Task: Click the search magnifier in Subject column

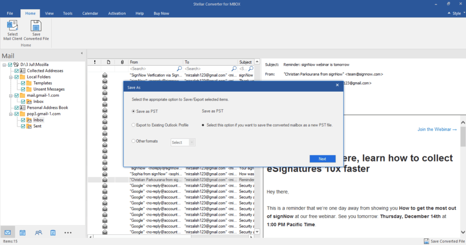Action: click(251, 69)
